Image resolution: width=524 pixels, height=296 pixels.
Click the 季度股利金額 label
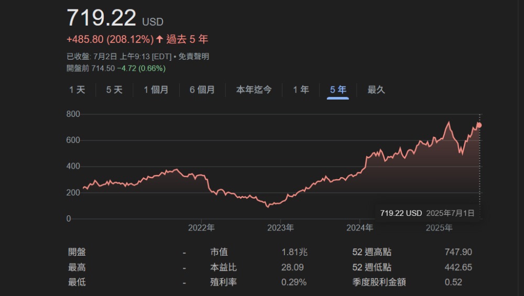(379, 282)
